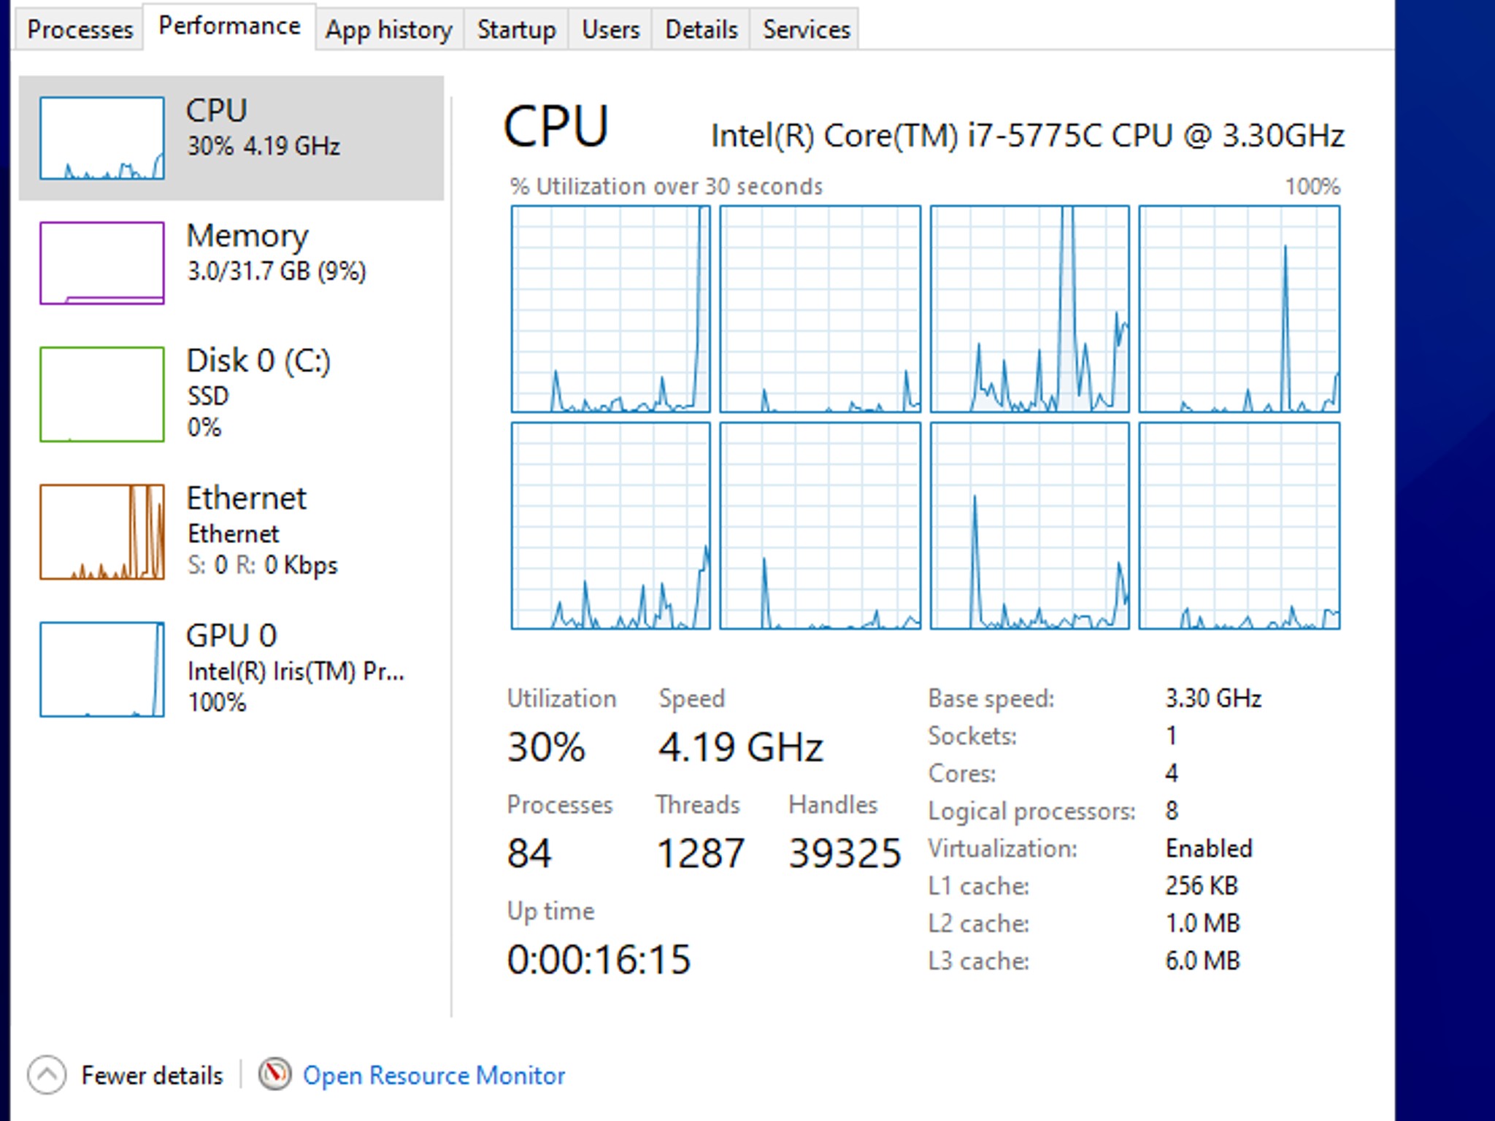Image resolution: width=1495 pixels, height=1121 pixels.
Task: Select the Memory usage graph thumbnail
Action: (102, 263)
